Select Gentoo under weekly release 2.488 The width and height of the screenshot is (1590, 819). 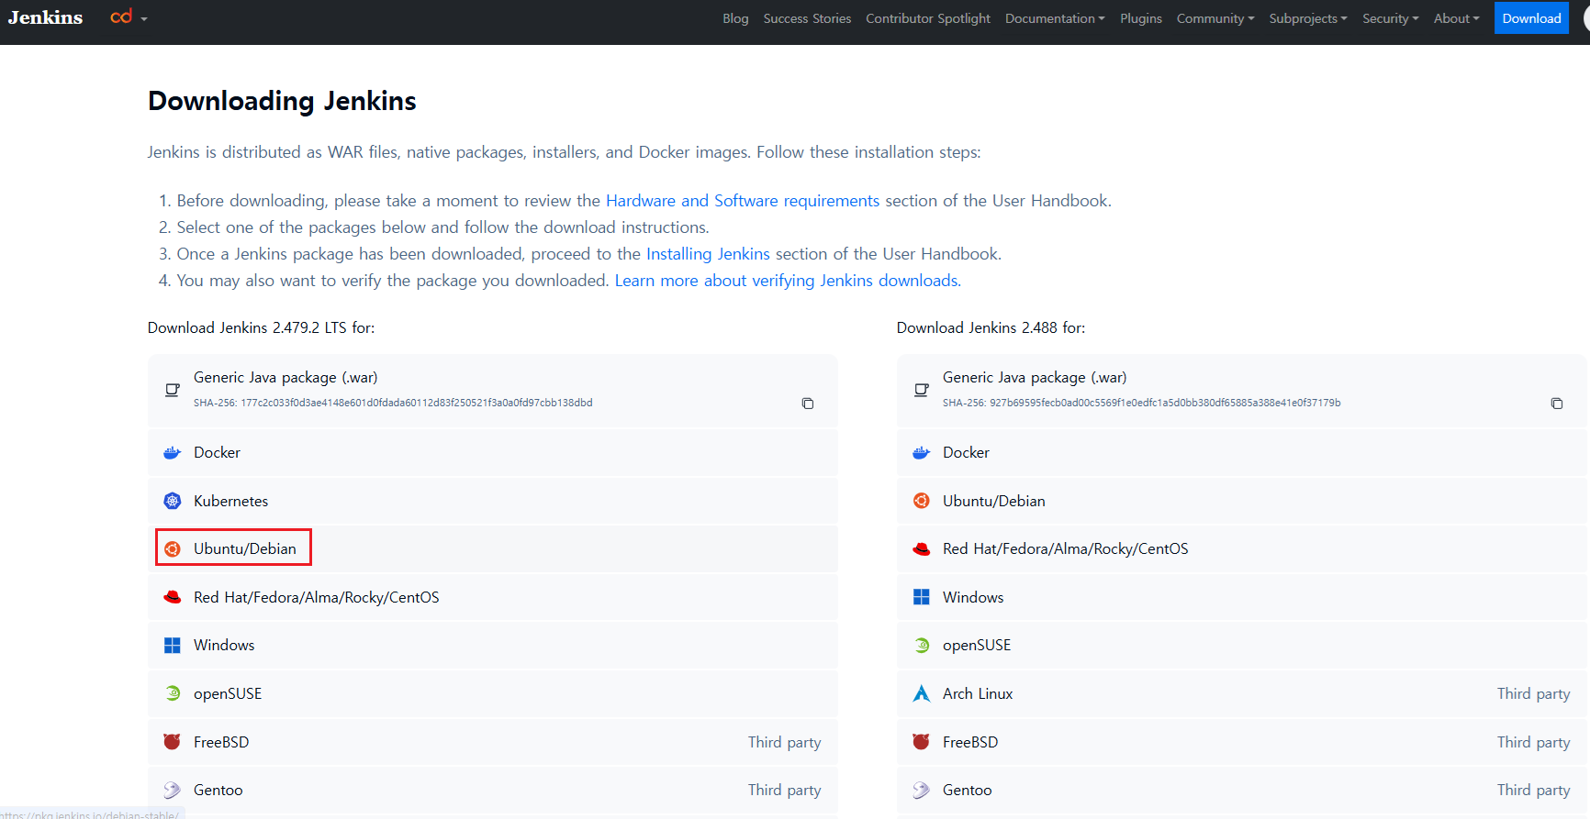tap(1242, 790)
